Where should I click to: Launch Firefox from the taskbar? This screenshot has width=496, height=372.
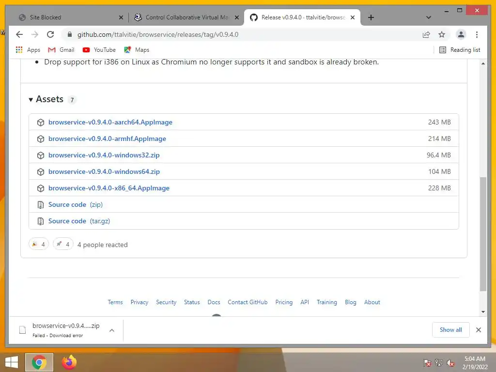69,362
